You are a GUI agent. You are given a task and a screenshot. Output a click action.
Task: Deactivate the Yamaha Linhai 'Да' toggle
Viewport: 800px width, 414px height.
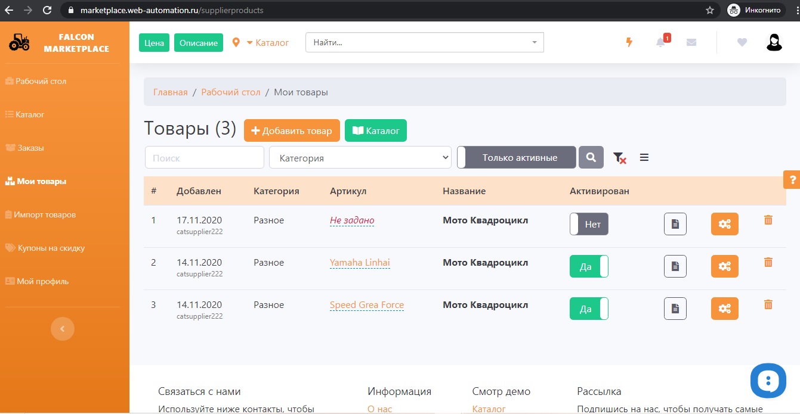[589, 266]
